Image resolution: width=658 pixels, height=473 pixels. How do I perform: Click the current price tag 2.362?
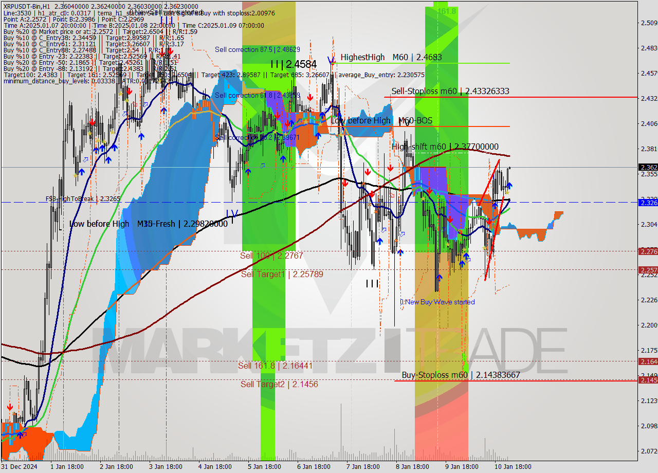(648, 167)
